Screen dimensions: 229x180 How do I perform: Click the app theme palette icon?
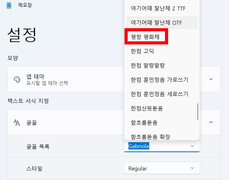pos(17,80)
